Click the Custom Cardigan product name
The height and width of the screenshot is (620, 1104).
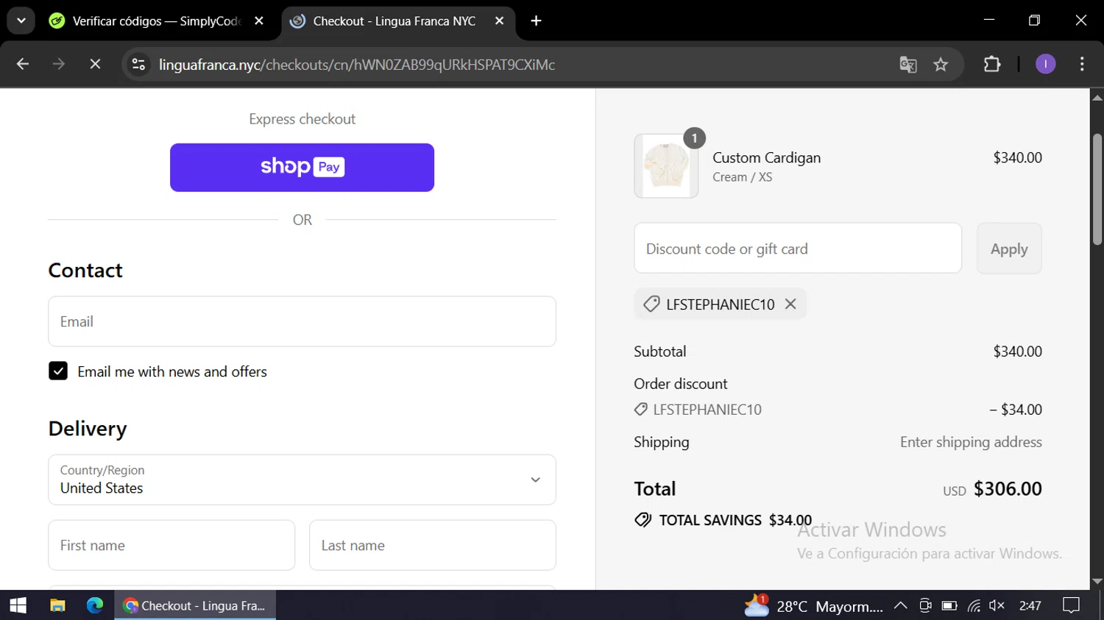coord(766,157)
